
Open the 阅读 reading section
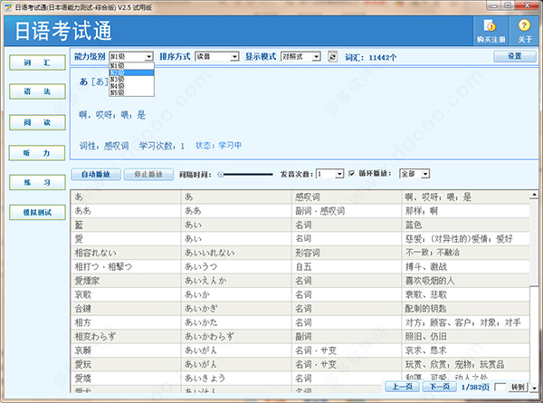click(37, 122)
